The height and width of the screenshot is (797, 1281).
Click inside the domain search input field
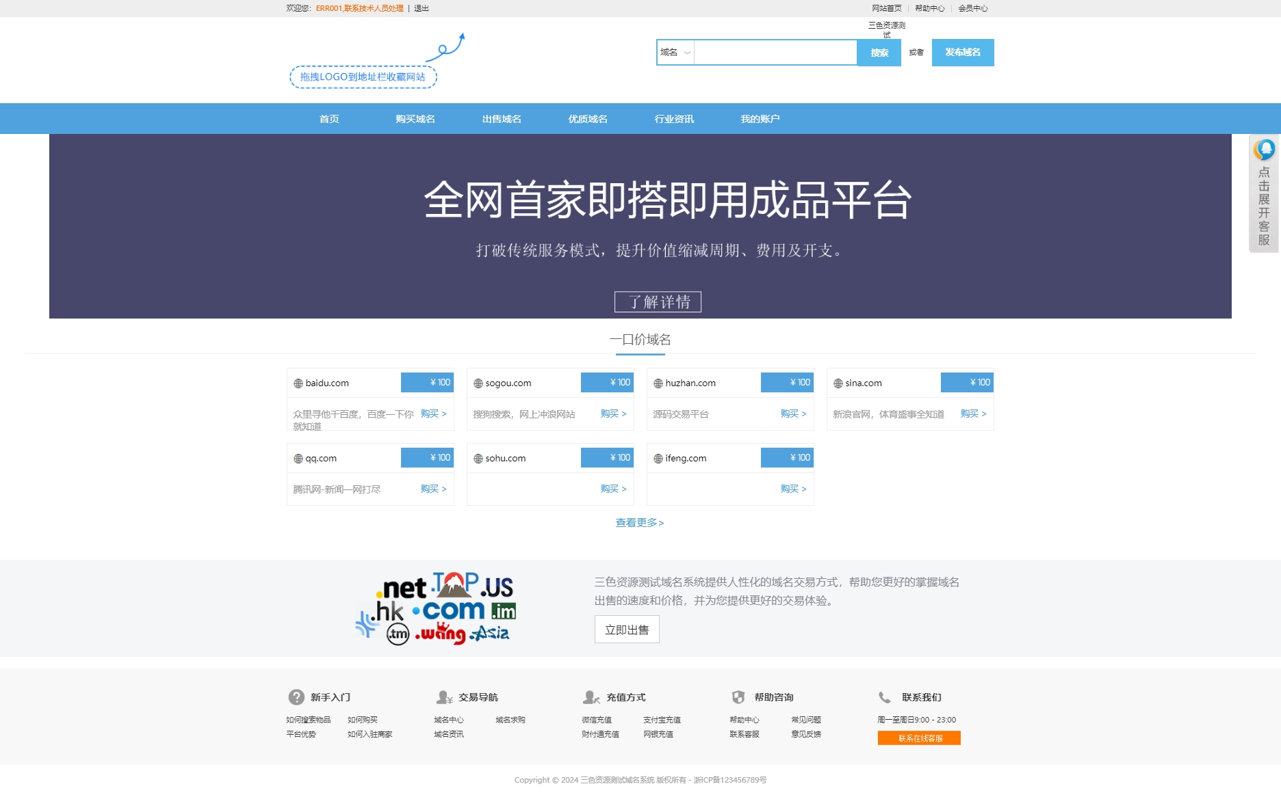(x=773, y=52)
